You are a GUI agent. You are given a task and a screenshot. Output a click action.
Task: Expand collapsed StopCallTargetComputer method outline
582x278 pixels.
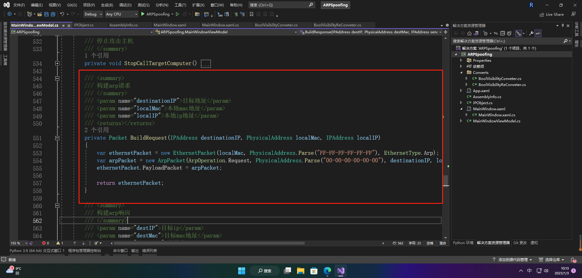click(57, 63)
